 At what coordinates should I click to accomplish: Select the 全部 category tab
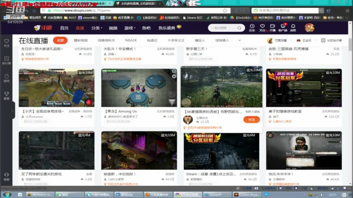60,40
